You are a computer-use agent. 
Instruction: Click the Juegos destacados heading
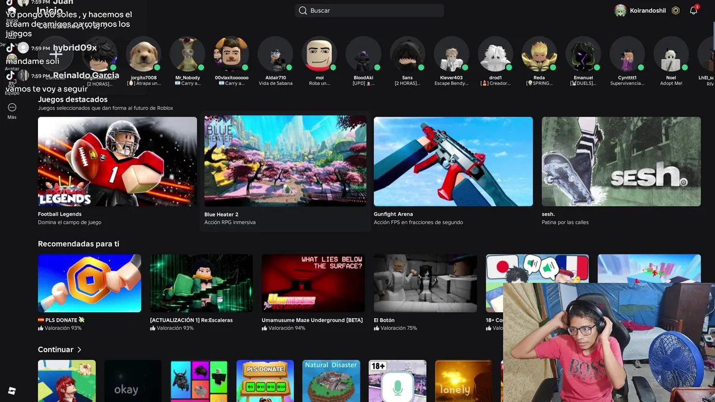tap(73, 99)
